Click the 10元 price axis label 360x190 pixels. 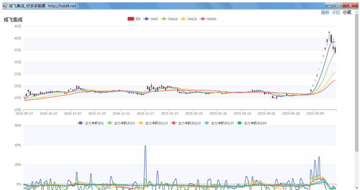click(18, 110)
